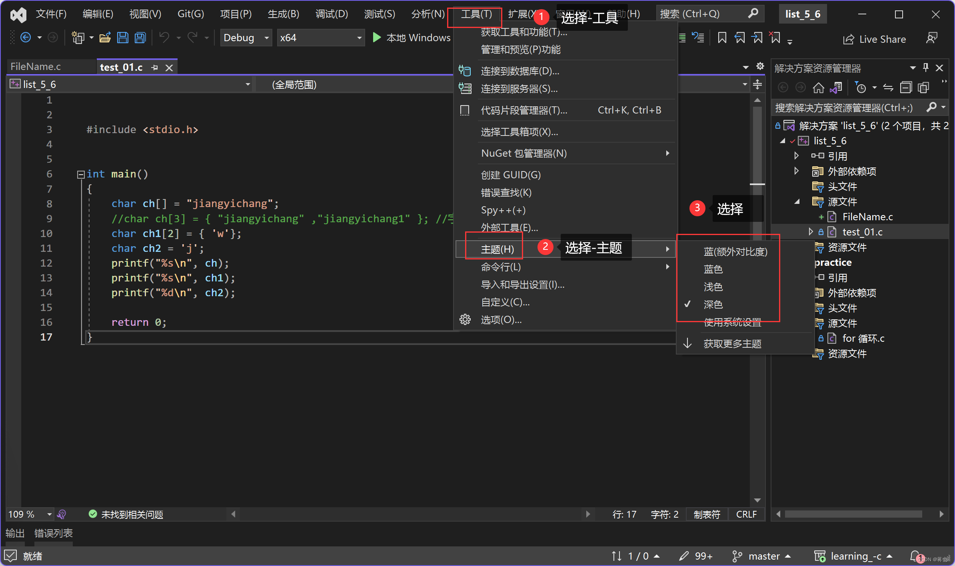
Task: Save all files with the Save All icon
Action: coord(140,37)
